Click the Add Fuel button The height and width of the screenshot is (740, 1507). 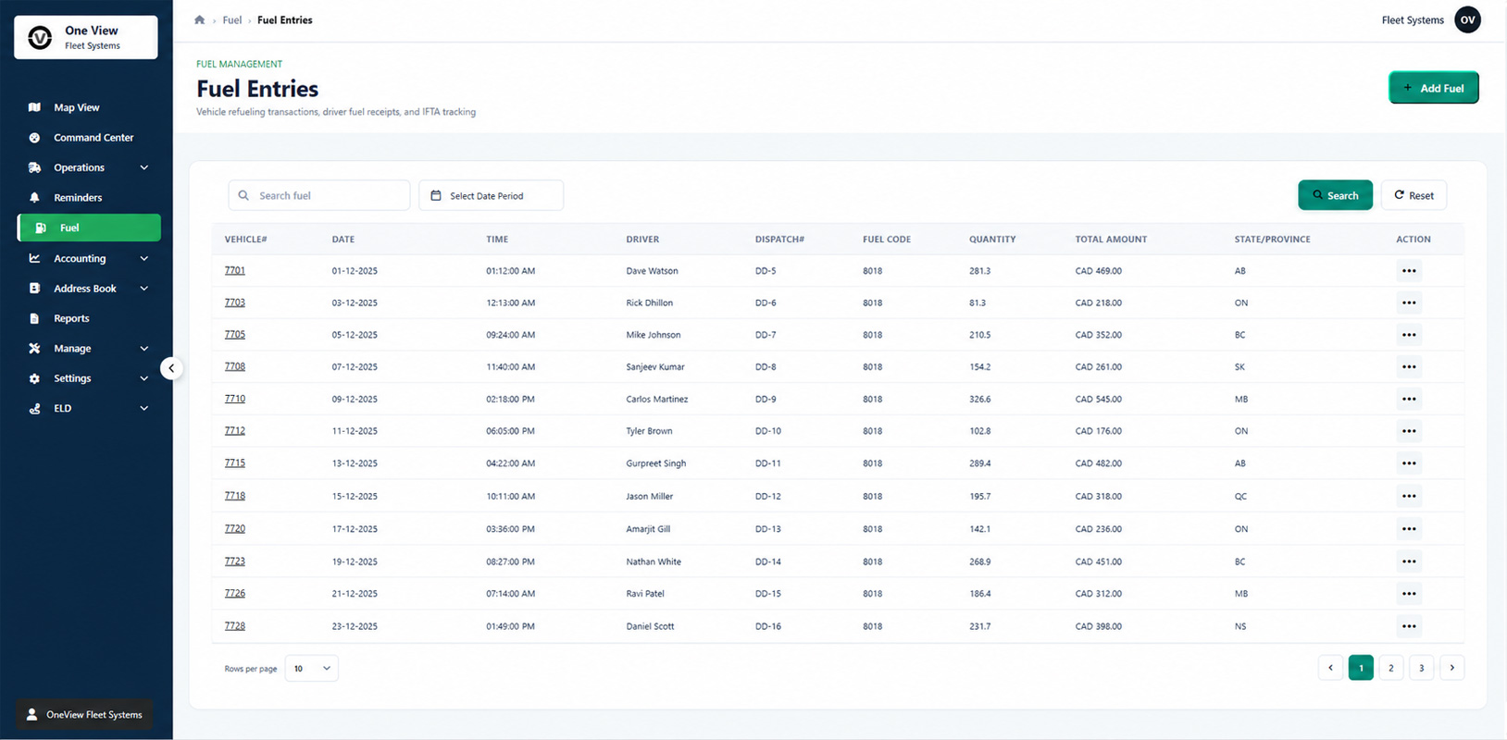point(1433,88)
